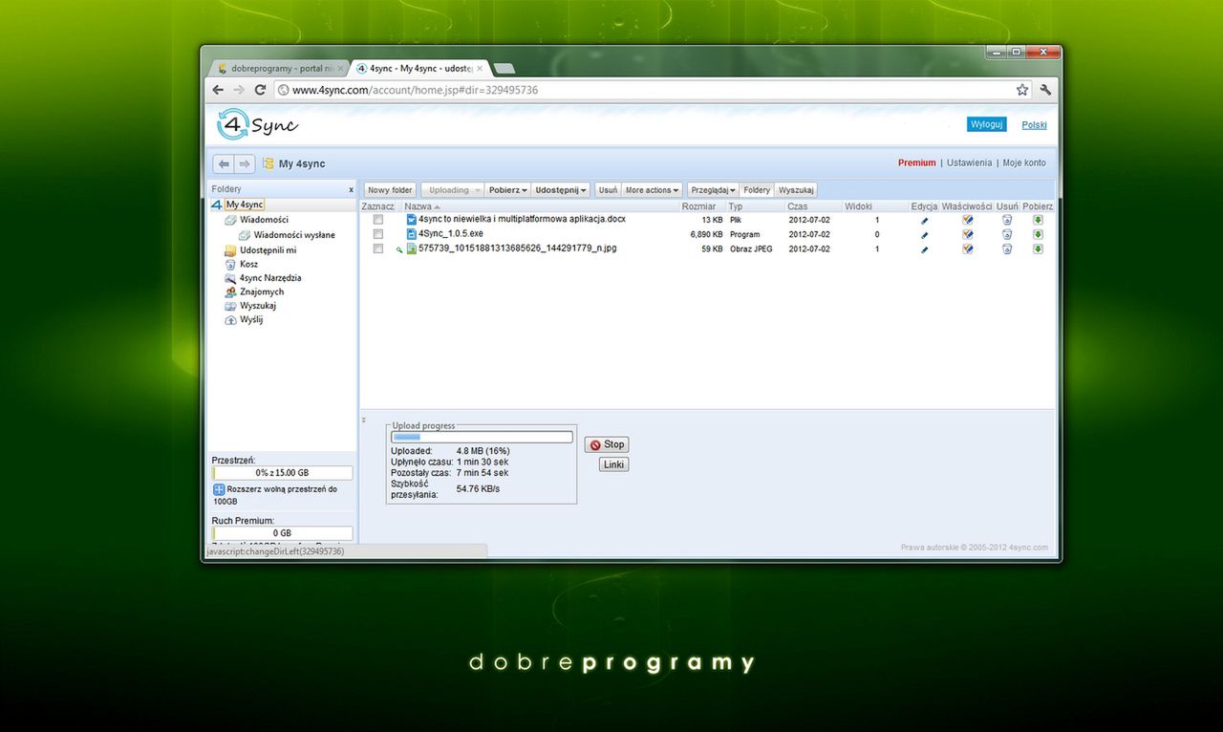Click the trash icon for the docx file
The height and width of the screenshot is (732, 1223).
(1007, 220)
